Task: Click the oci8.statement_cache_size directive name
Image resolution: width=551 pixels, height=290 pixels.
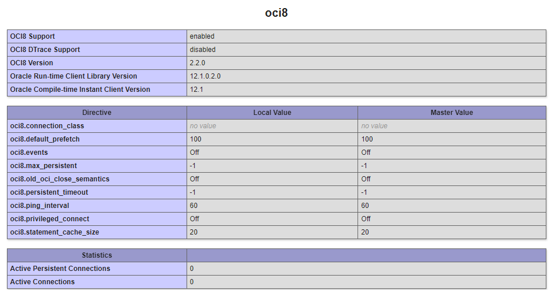Action: [54, 232]
